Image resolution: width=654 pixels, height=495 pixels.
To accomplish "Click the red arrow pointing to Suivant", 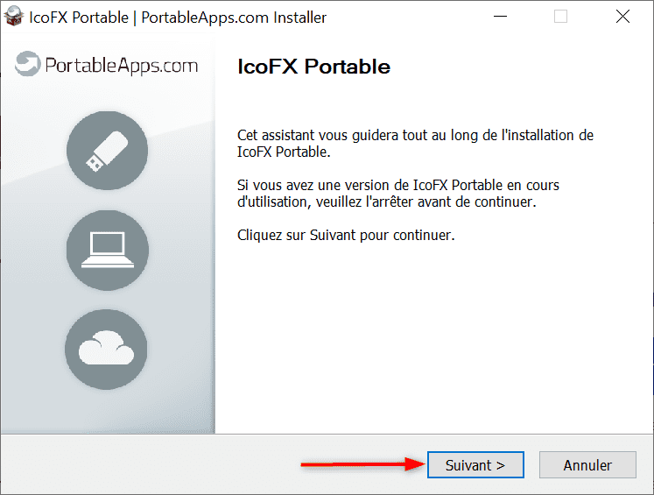I will 362,464.
